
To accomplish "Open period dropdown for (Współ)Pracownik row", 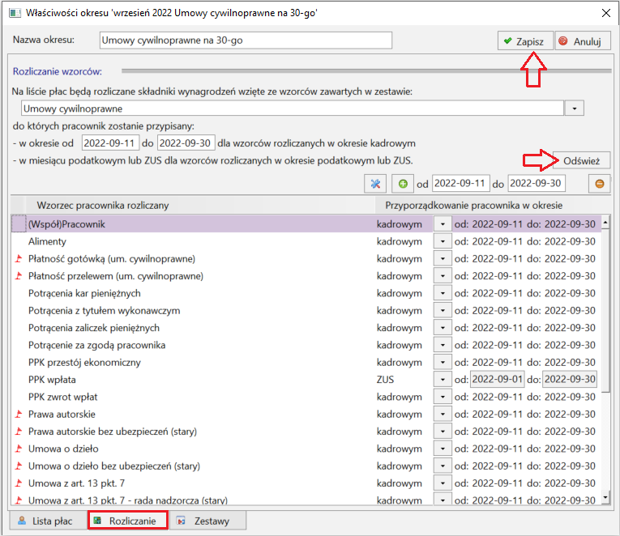I will (443, 224).
